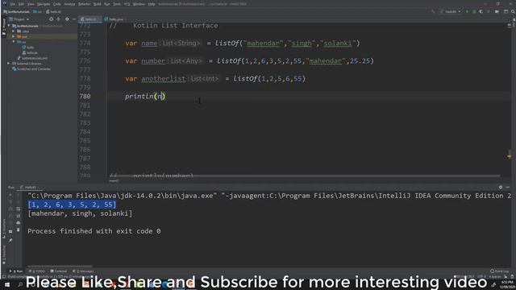Open the Terminal tool window button
Viewport: 516px width, 290px height.
59,271
